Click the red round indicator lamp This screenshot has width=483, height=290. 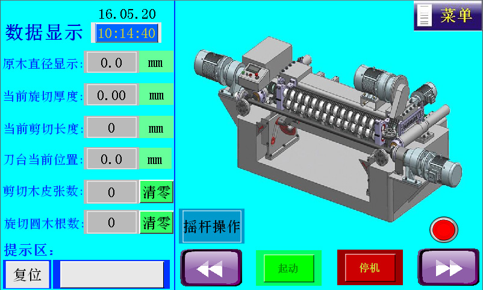[x=444, y=230]
